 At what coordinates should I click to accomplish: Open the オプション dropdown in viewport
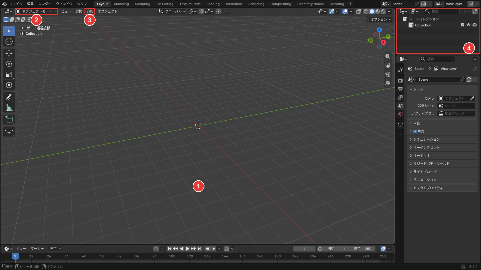pos(381,19)
